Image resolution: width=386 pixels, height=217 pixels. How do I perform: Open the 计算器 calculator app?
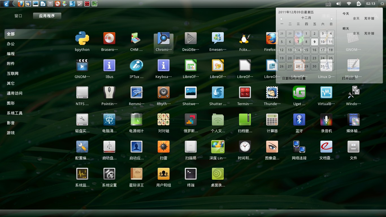pyautogui.click(x=272, y=120)
